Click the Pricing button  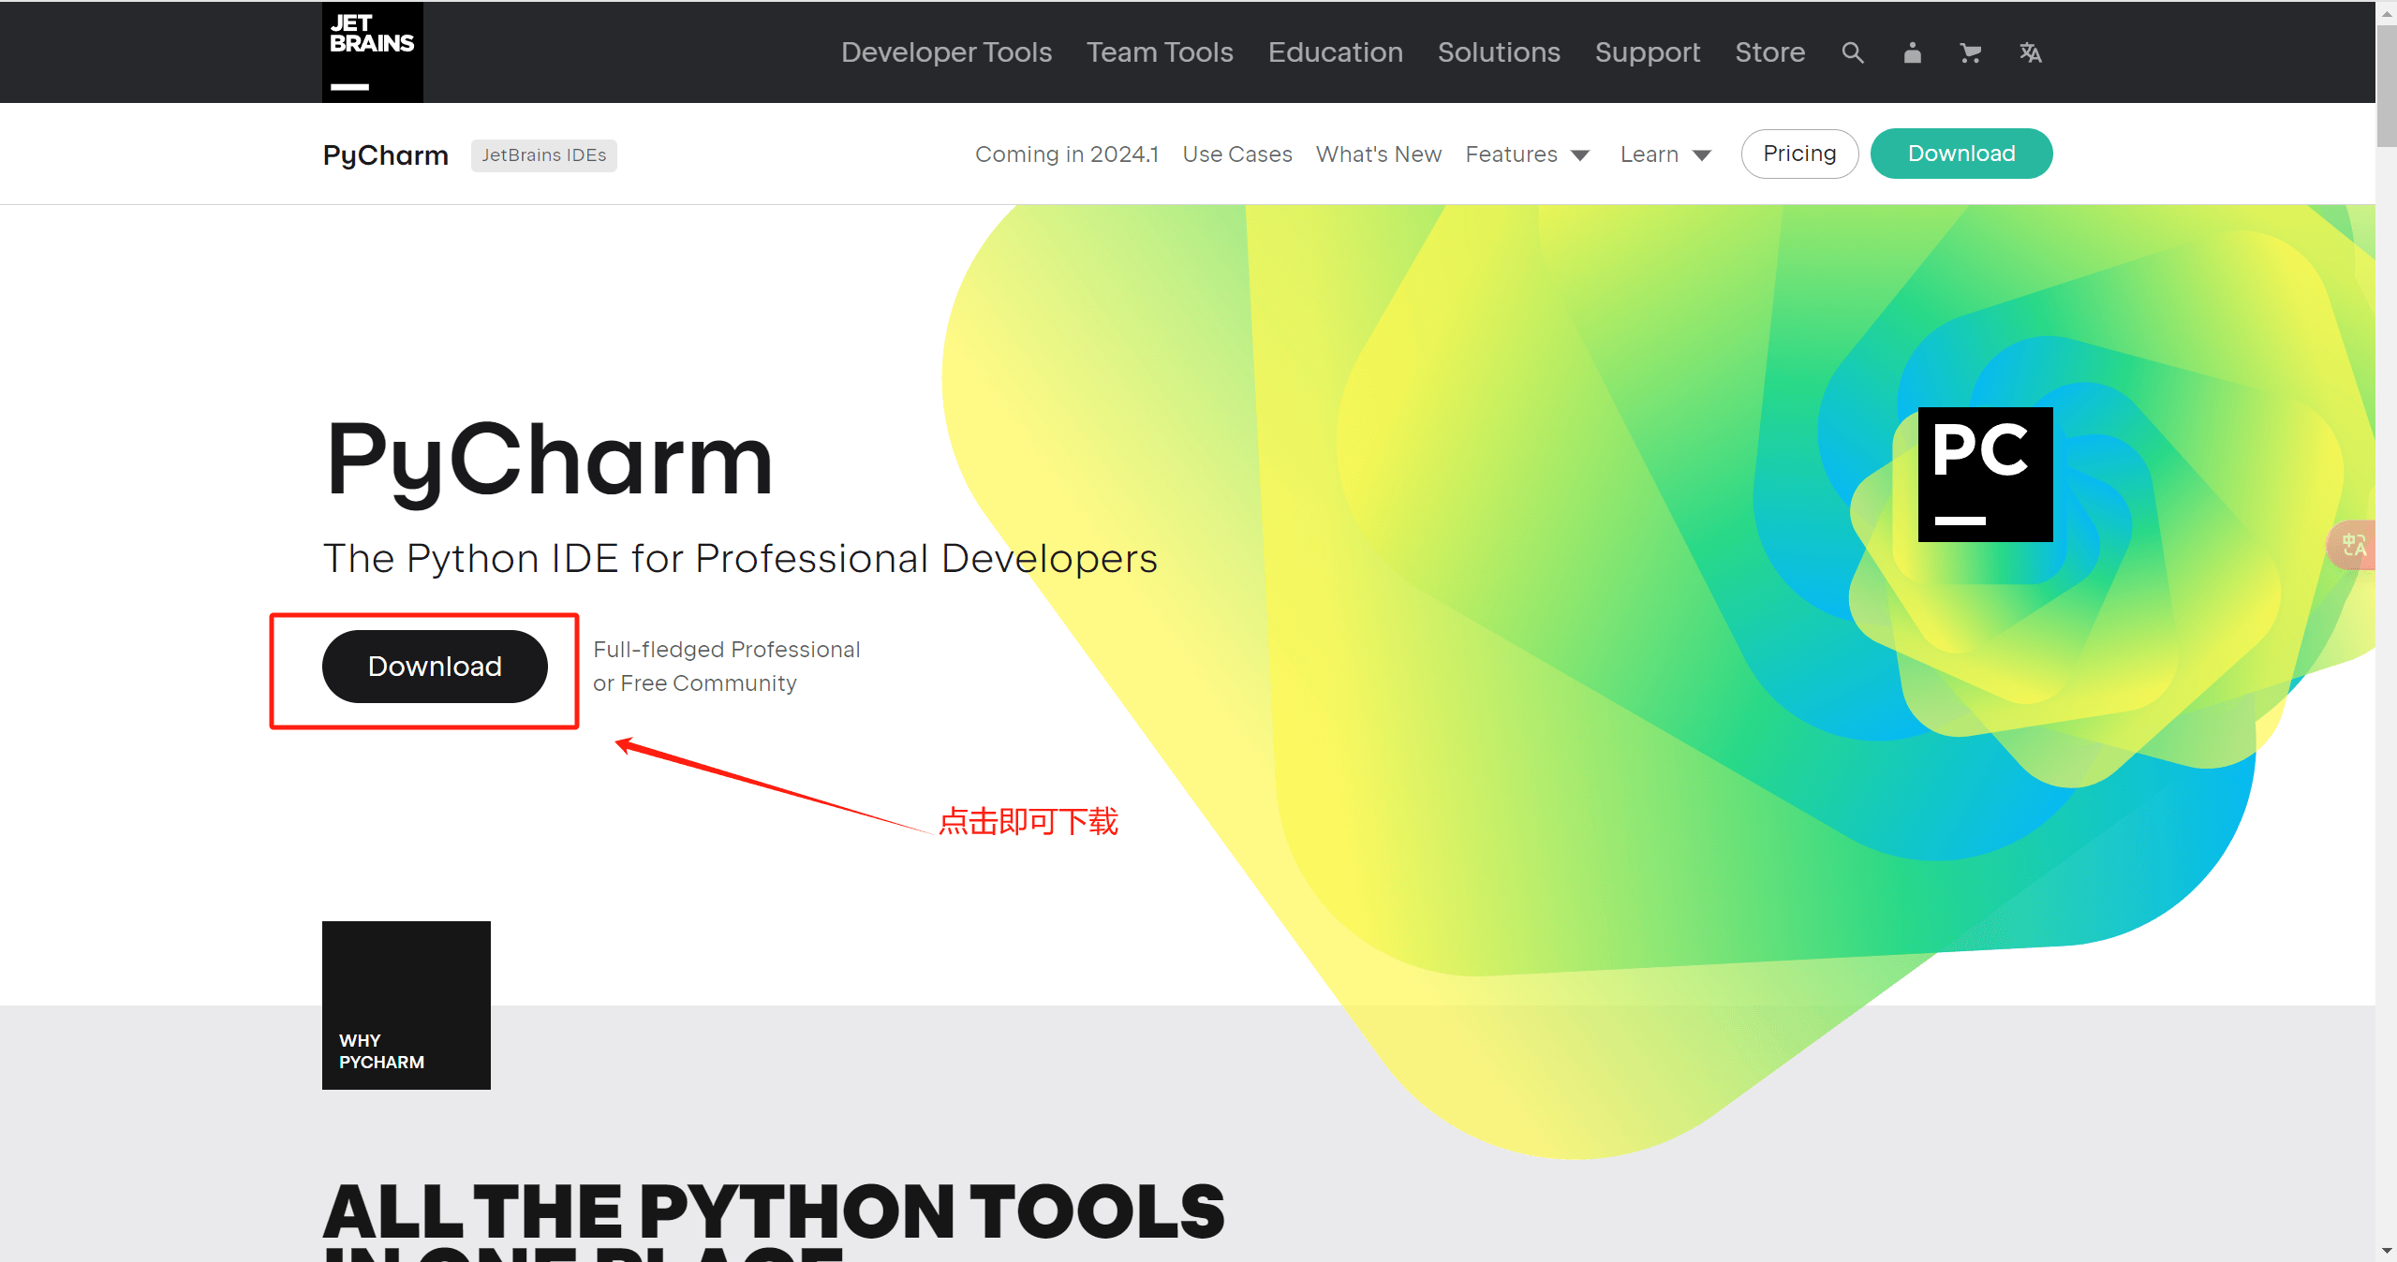[1799, 154]
